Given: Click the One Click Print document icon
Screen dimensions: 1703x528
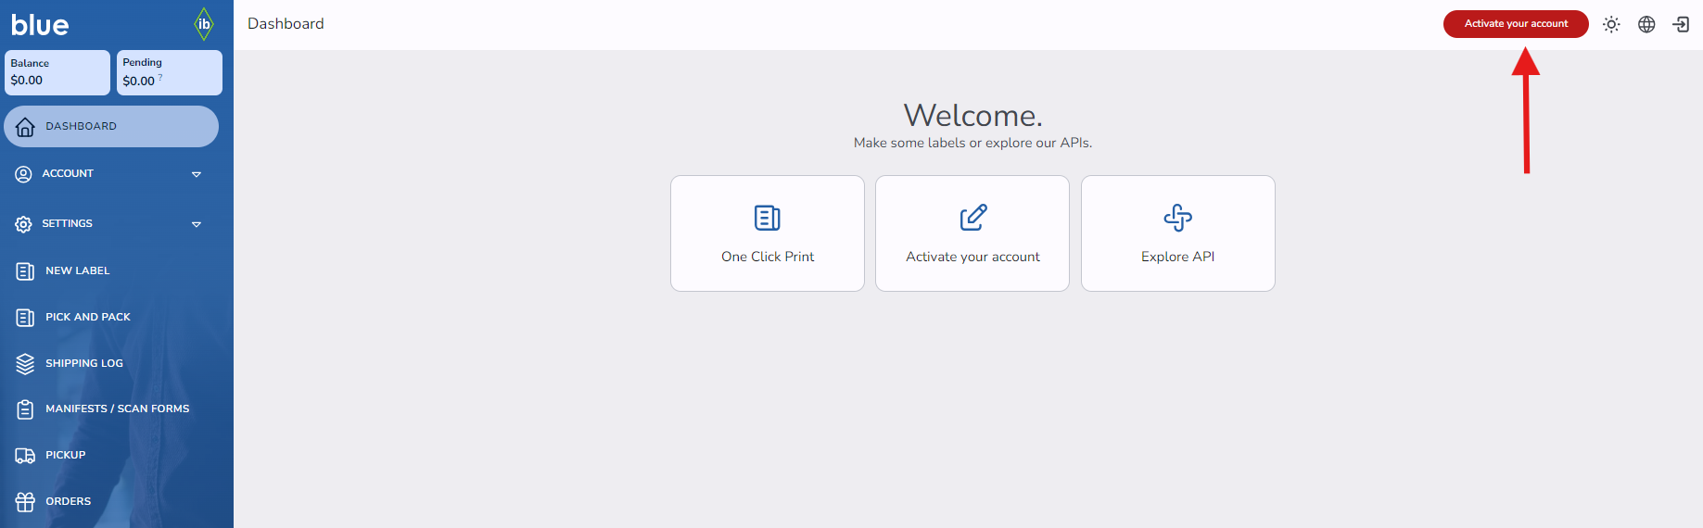Looking at the screenshot, I should coord(768,218).
